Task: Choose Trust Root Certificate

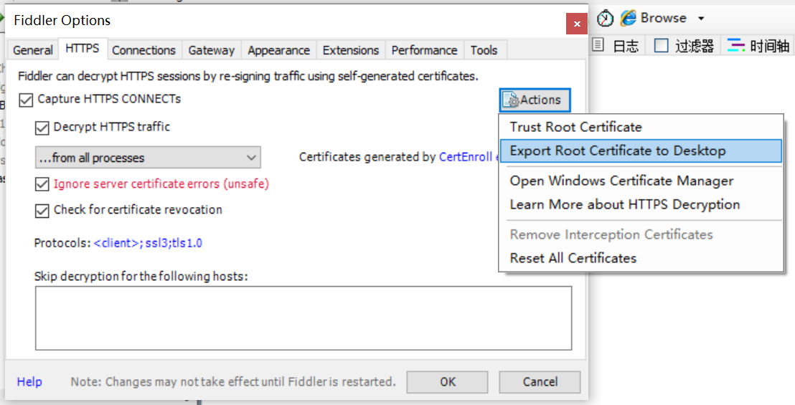Action: (x=575, y=127)
